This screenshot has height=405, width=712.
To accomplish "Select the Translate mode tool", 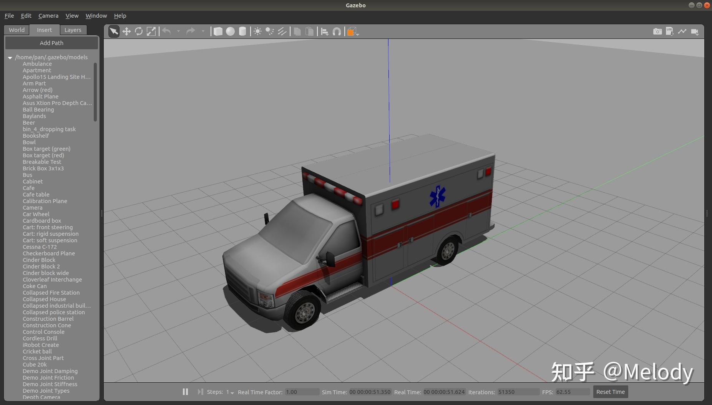I will [x=126, y=32].
